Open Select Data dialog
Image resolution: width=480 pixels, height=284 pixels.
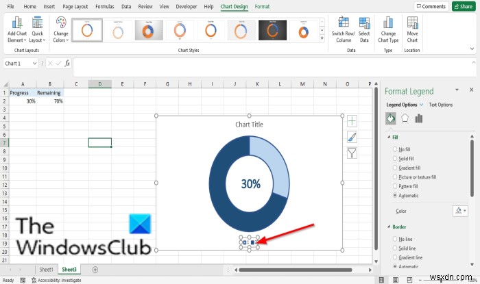tap(364, 29)
